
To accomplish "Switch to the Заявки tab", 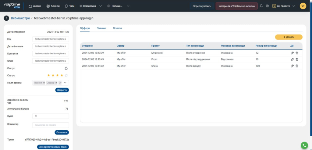I will 101,28.
